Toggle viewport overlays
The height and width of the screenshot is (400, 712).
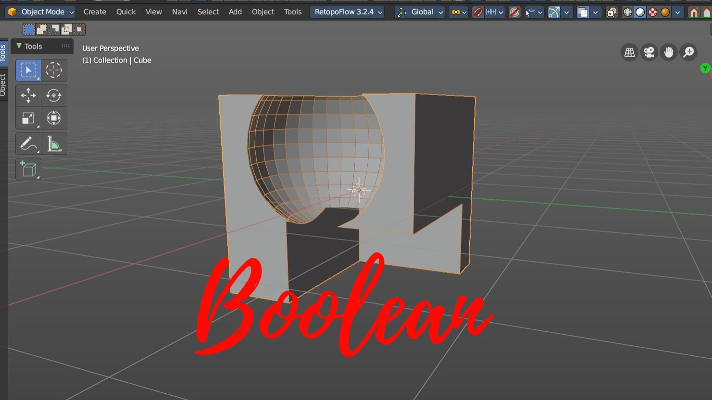583,12
